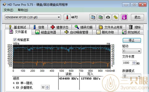Click the purple download arrow icon
This screenshot has width=149, height=92.
(x=124, y=17)
